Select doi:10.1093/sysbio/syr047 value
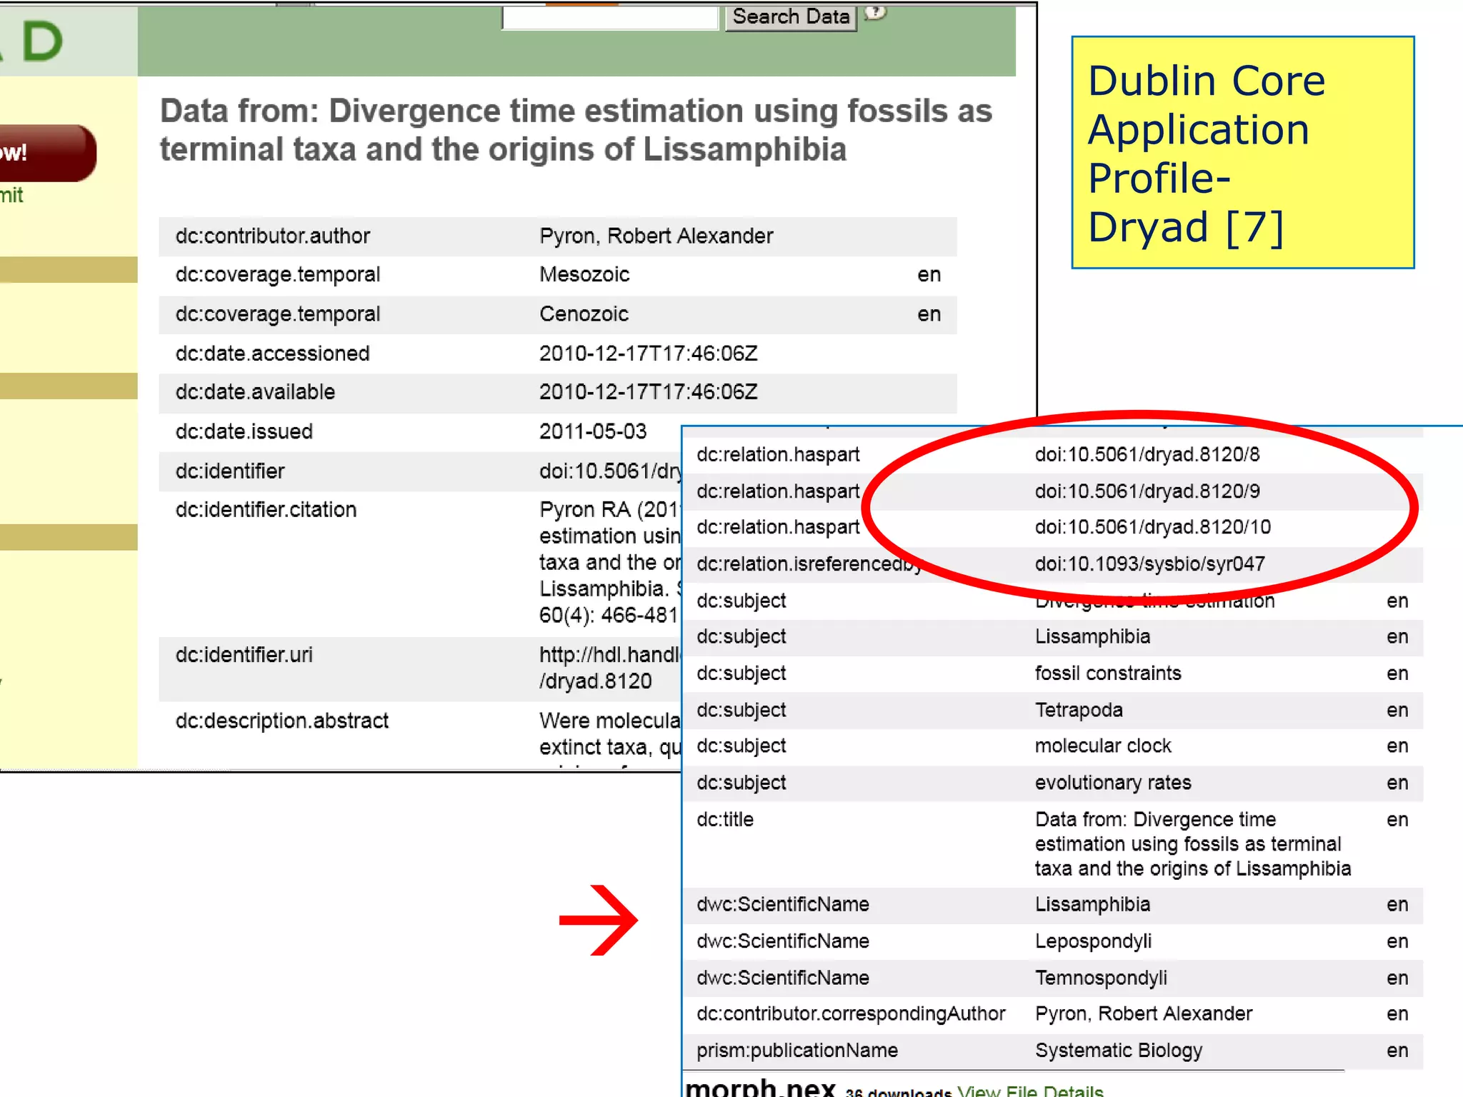 (1150, 564)
